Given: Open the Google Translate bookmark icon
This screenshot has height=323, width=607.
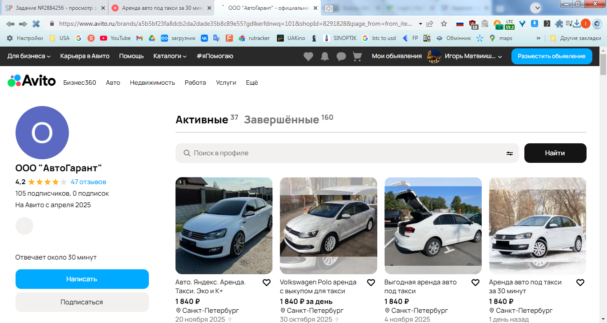Looking at the screenshot, I should tap(217, 38).
